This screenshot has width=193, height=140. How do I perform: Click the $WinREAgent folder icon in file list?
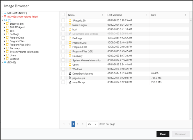70,25
